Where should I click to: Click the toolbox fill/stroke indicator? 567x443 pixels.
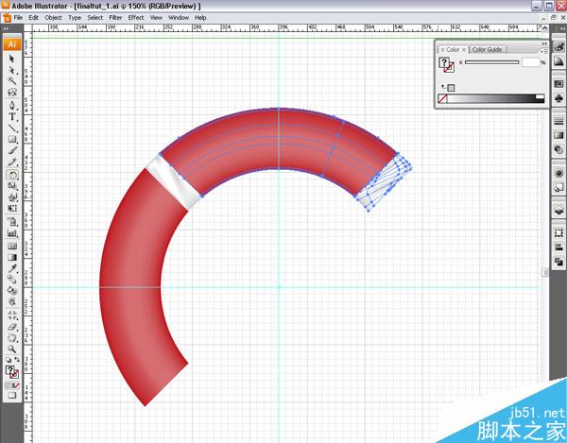point(12,372)
